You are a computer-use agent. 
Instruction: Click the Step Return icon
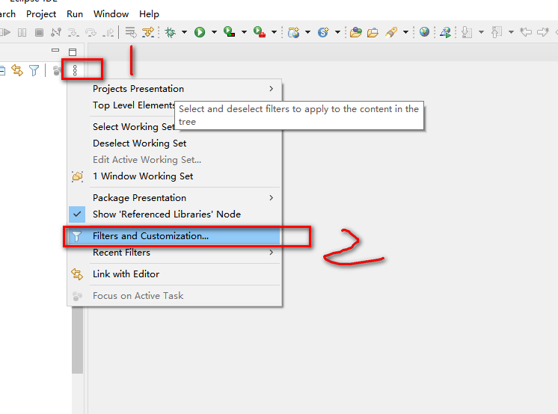pyautogui.click(x=108, y=32)
